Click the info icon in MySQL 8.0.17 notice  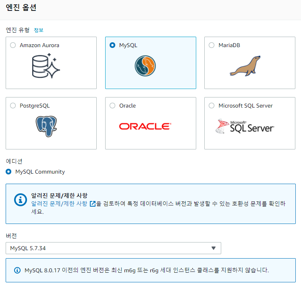[x=17, y=270]
